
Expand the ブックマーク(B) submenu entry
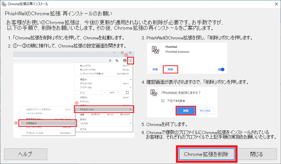(x=104, y=87)
